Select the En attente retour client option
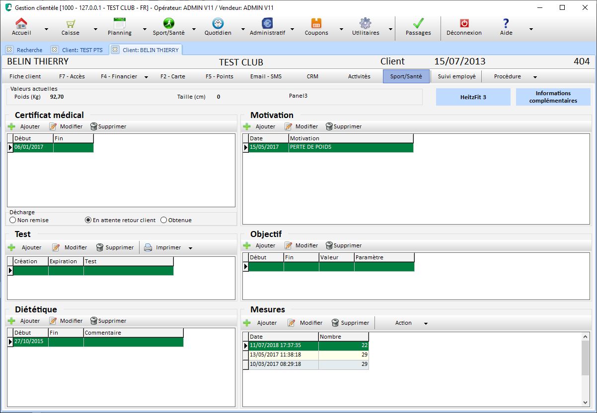 point(88,220)
